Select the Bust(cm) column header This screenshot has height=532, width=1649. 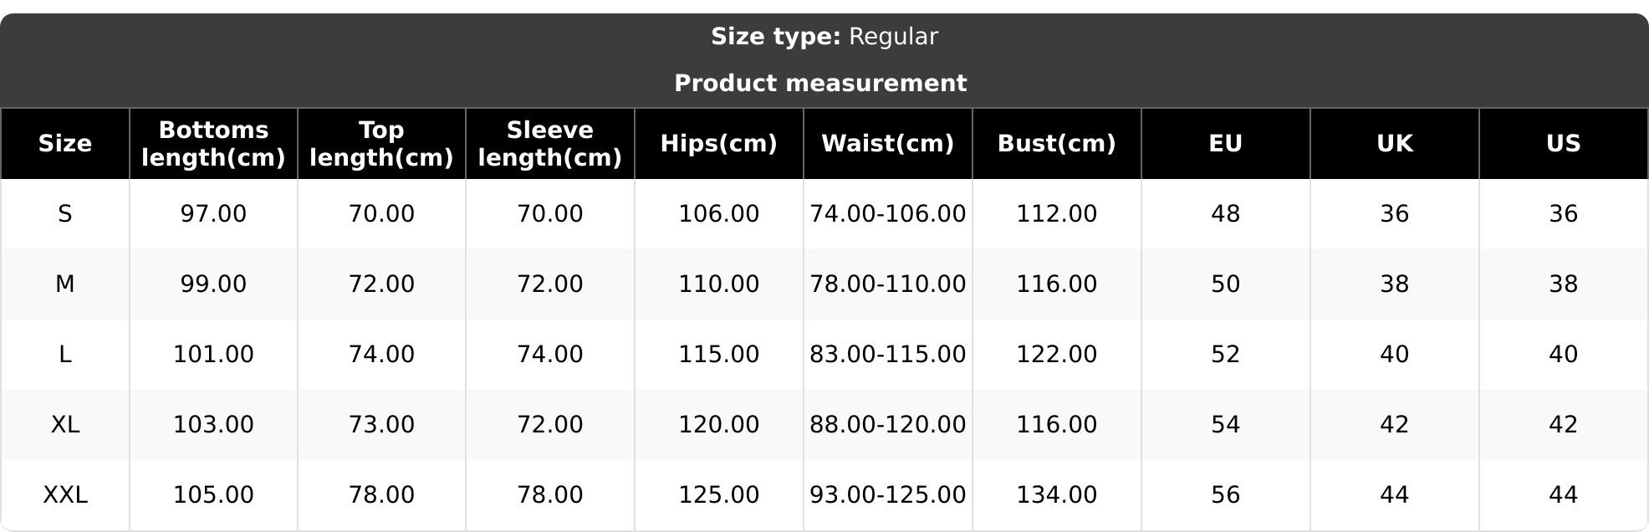1057,144
